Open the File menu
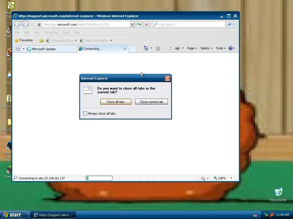Image resolution: width=293 pixels, height=219 pixels. click(x=17, y=33)
